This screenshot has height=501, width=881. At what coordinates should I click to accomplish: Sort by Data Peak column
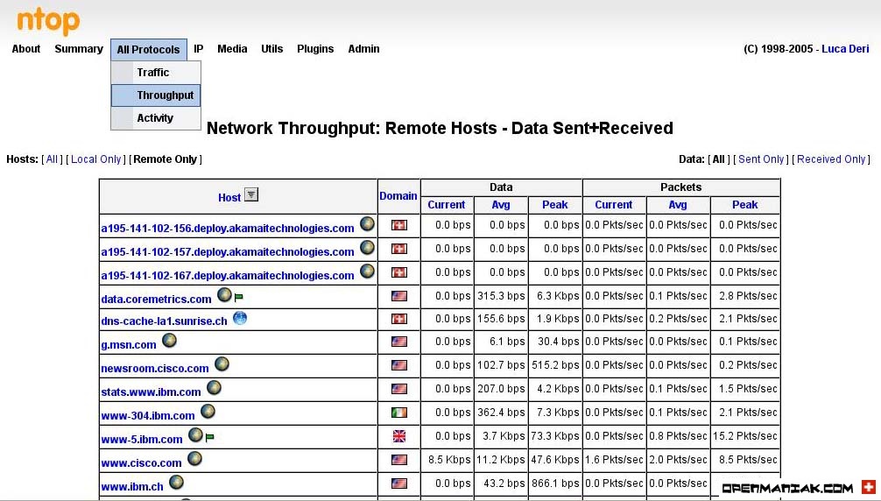554,205
